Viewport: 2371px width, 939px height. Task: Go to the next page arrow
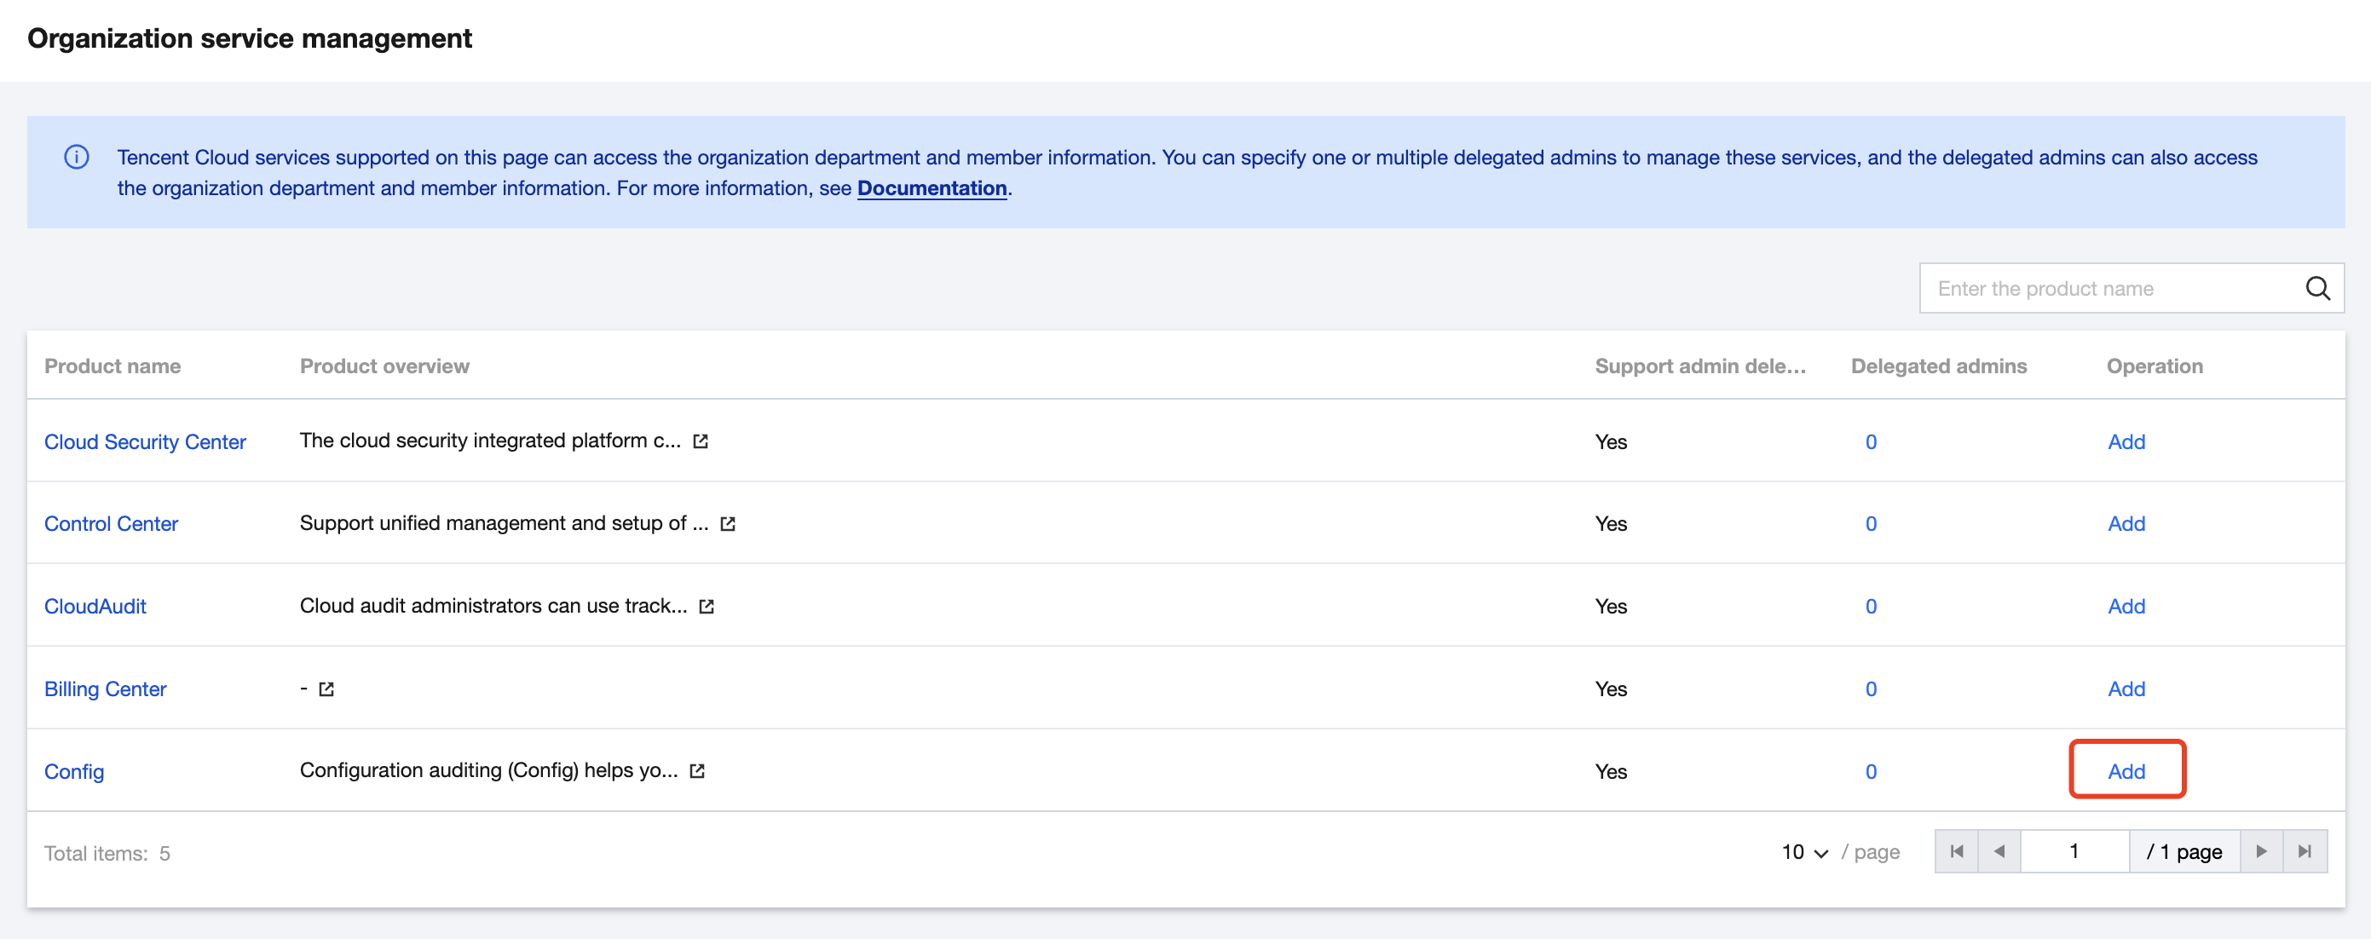pos(2260,851)
